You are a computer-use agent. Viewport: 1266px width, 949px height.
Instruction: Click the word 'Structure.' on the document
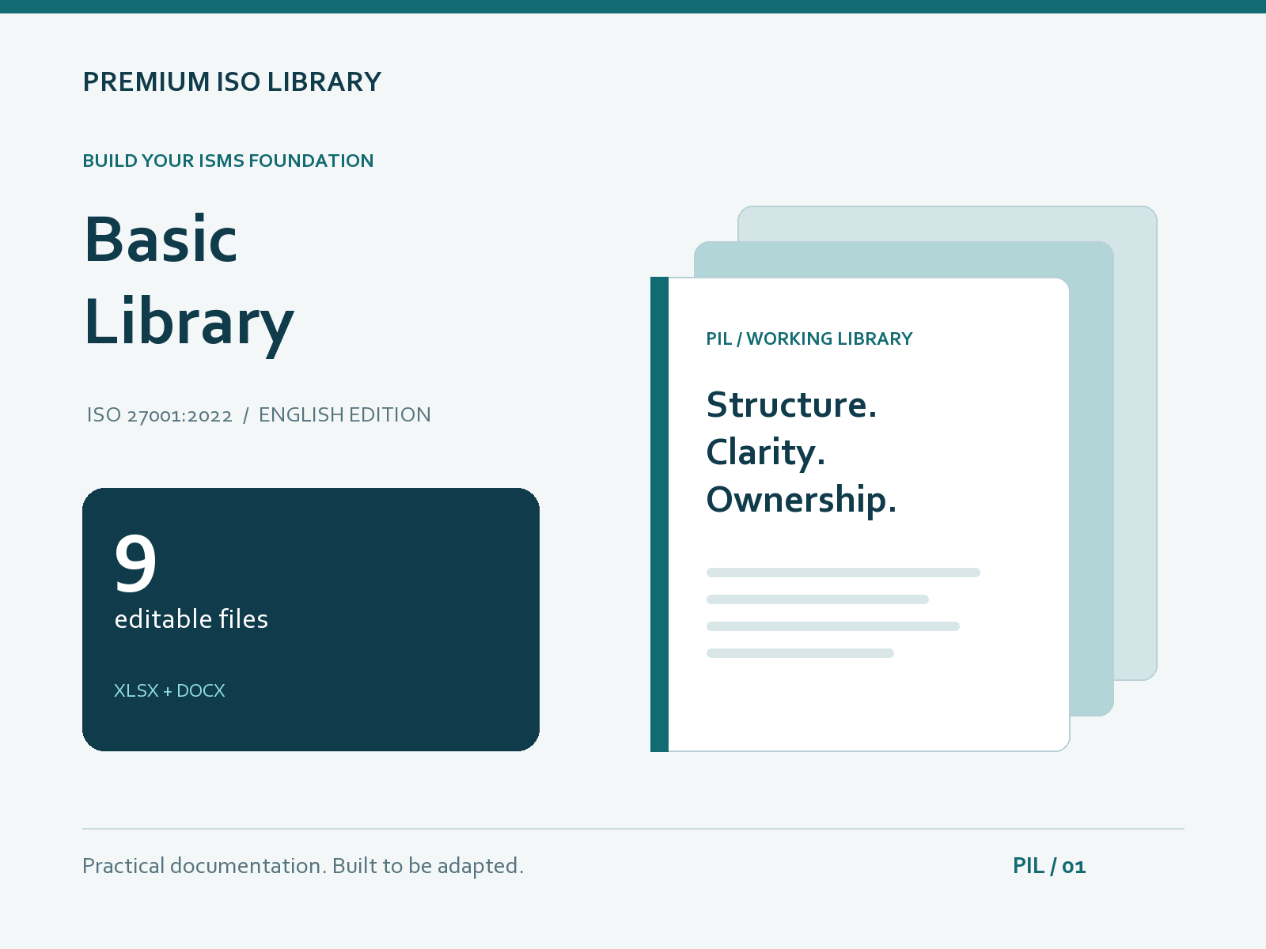(x=791, y=405)
